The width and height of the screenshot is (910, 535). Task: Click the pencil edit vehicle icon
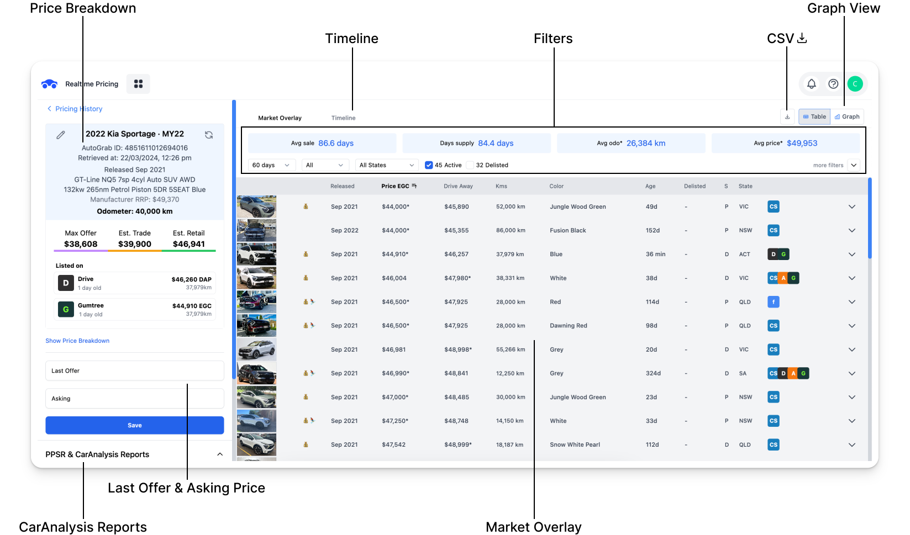61,135
